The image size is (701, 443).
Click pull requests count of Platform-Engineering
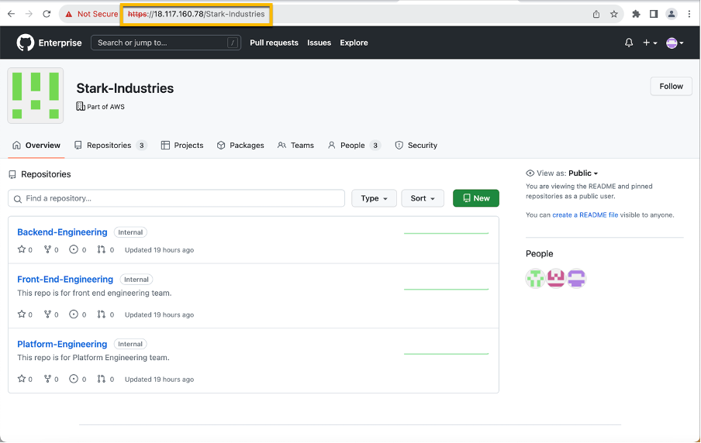[105, 379]
